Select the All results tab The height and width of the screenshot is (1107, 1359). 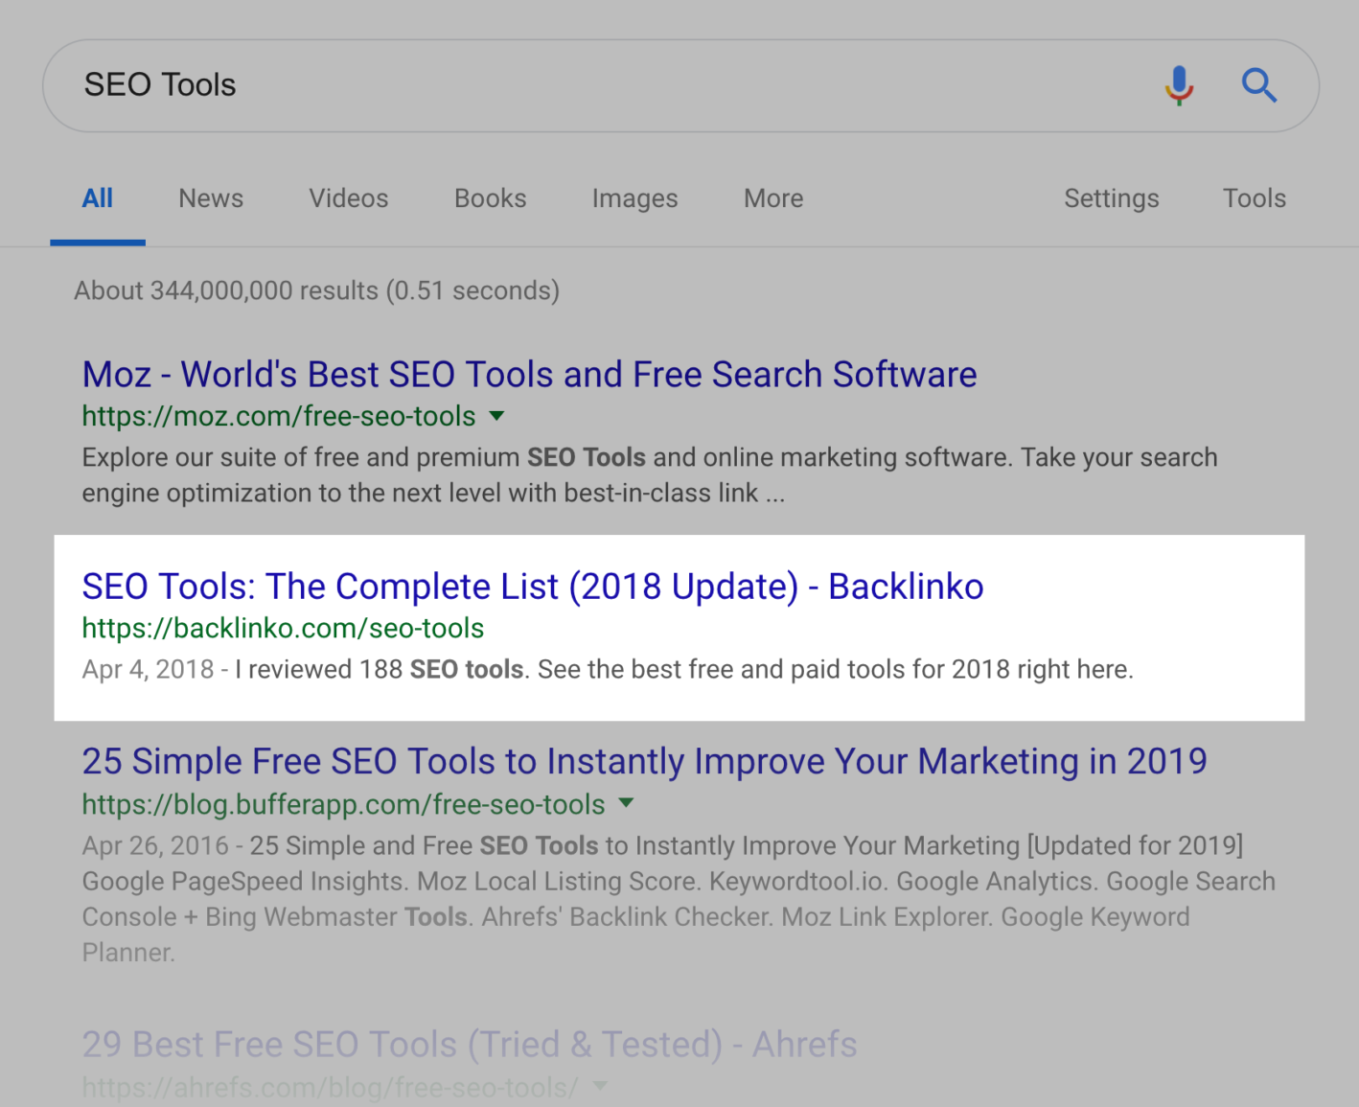click(98, 198)
